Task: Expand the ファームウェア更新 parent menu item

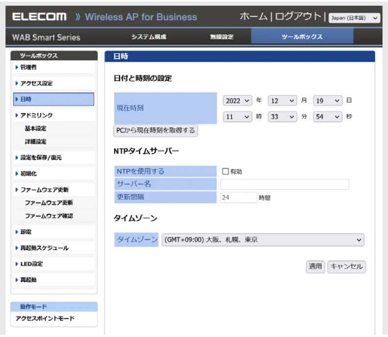Action: coord(54,190)
